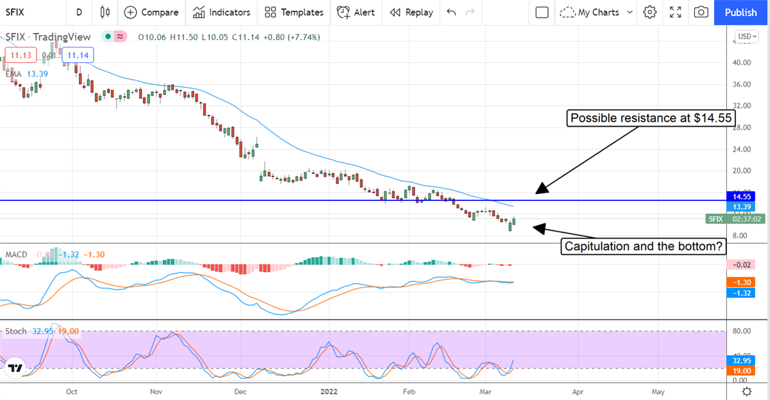This screenshot has height=400, width=770.
Task: Click the OHLC values in chart header
Action: [228, 37]
